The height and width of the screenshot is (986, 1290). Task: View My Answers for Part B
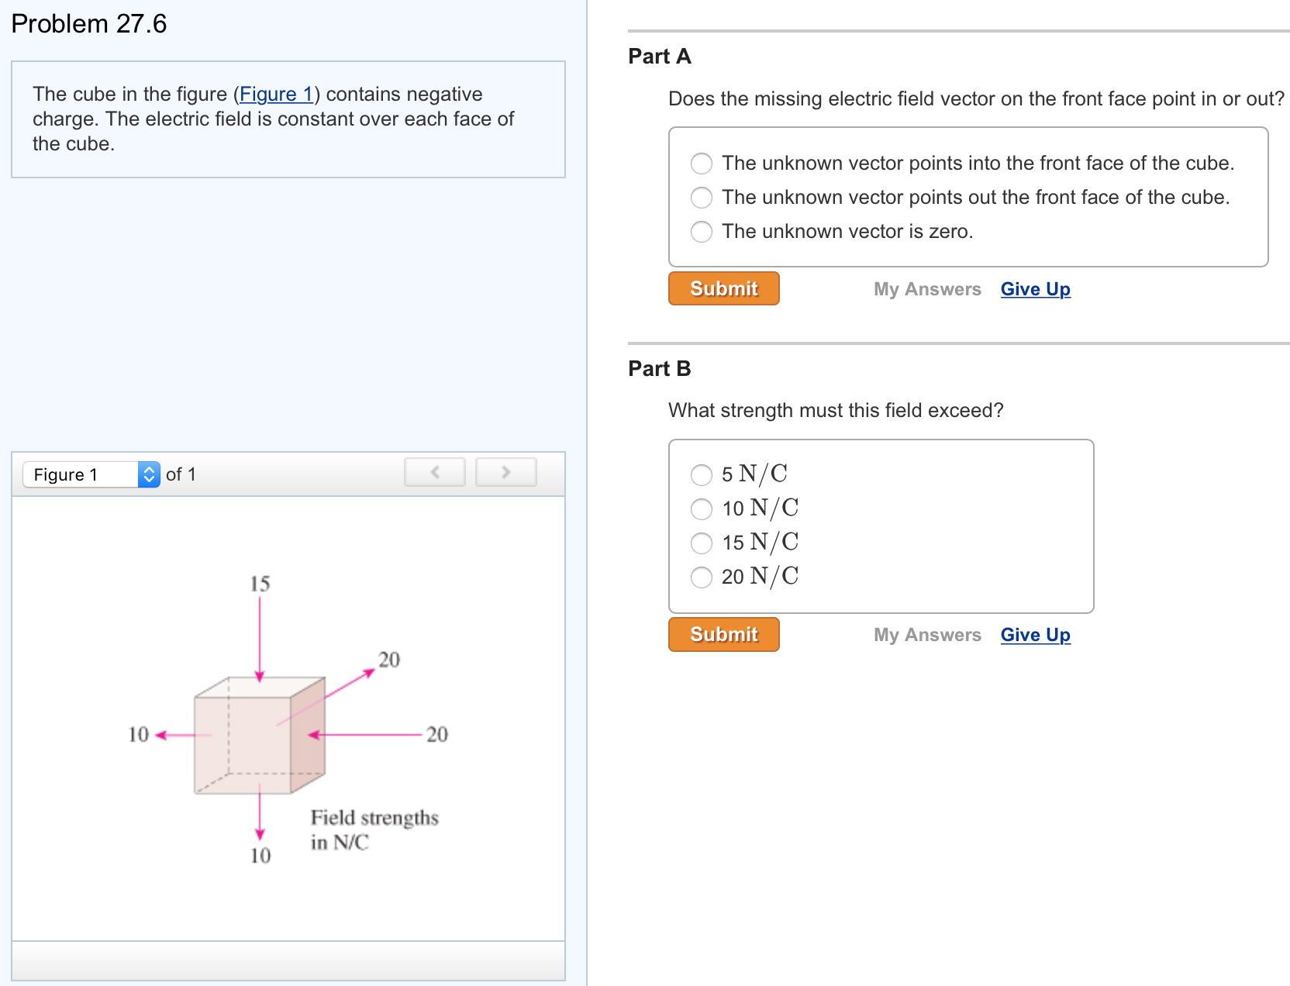(x=927, y=634)
